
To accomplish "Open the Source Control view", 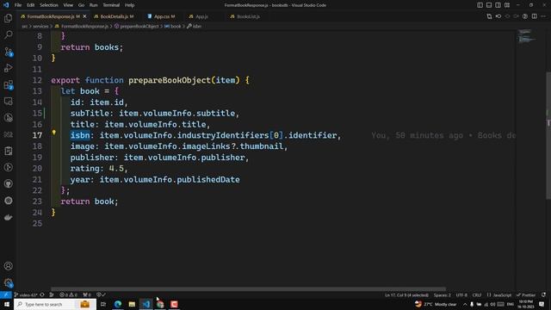I will coord(8,52).
